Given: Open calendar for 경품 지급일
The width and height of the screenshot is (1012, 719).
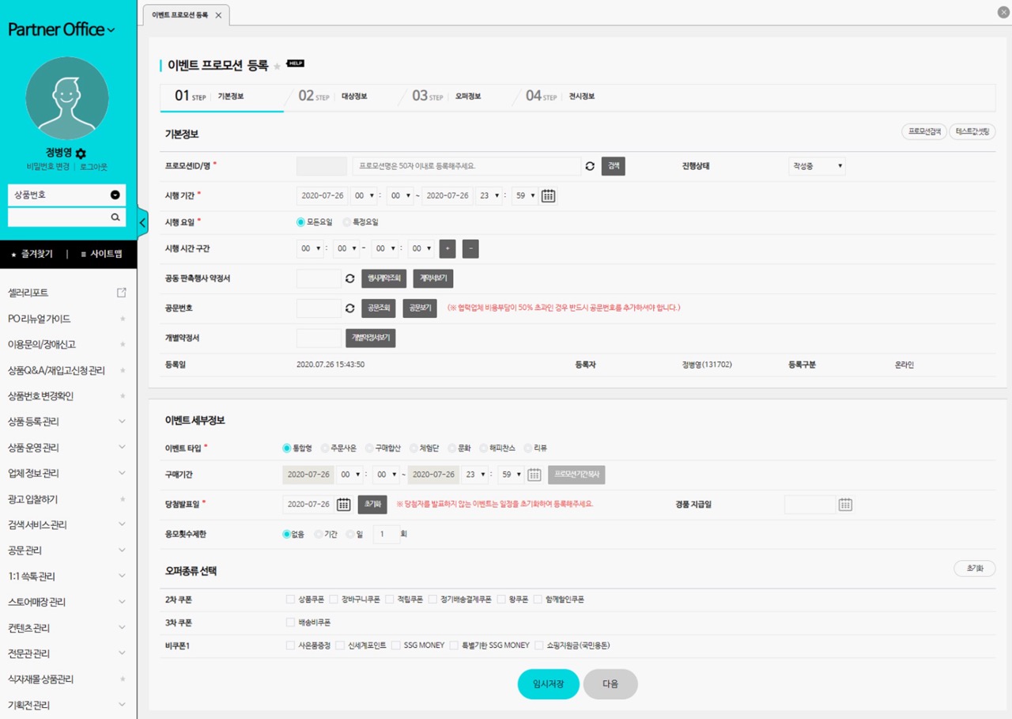Looking at the screenshot, I should [x=845, y=505].
